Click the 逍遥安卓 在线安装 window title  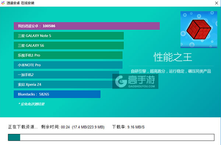pyautogui.click(x=20, y=3)
